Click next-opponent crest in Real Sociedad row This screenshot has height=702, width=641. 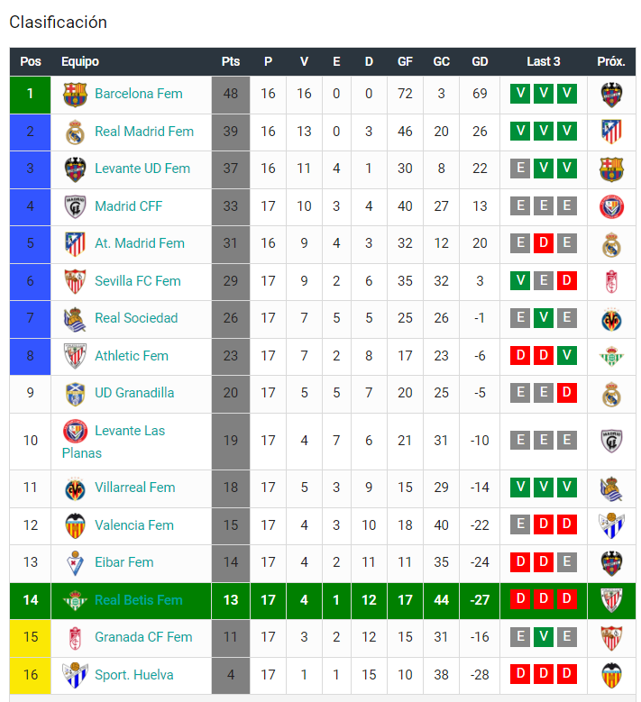[611, 319]
